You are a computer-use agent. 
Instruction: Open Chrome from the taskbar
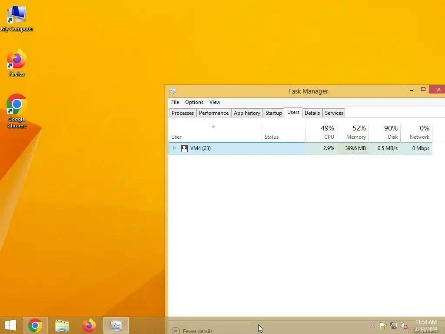[35, 325]
